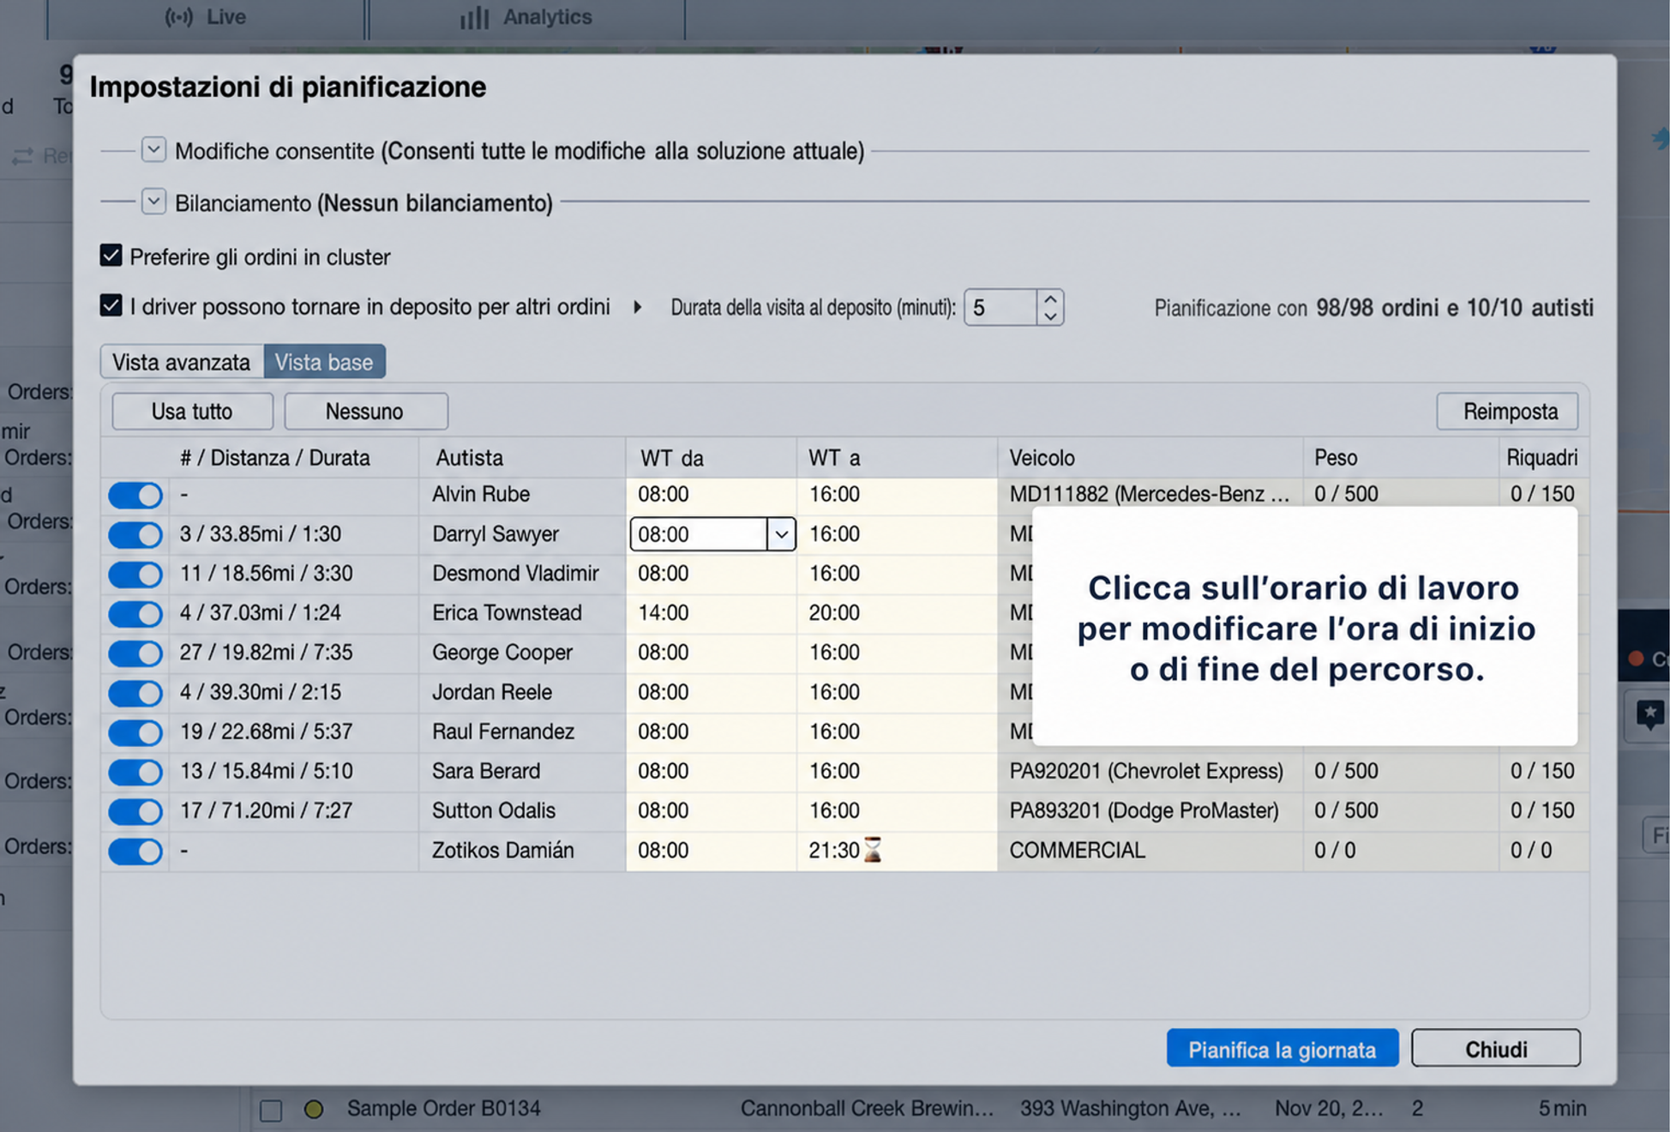Screen dimensions: 1670x1132
Task: Click the depot visit duration input field
Action: pos(1000,308)
